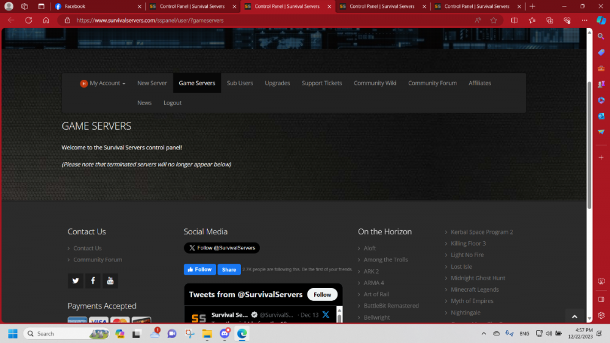
Task: Open the Minecraft Legends link
Action: tap(475, 289)
